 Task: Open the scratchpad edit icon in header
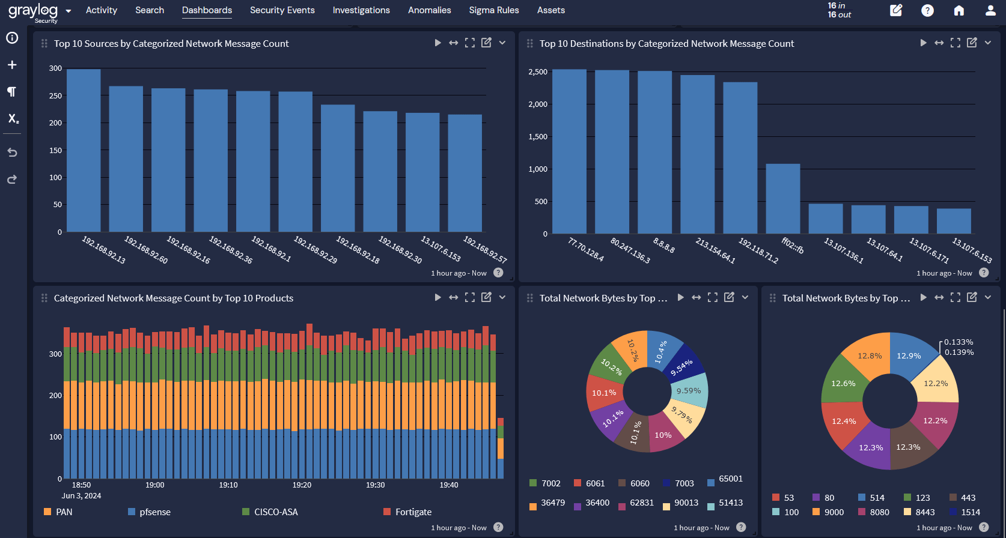[896, 10]
